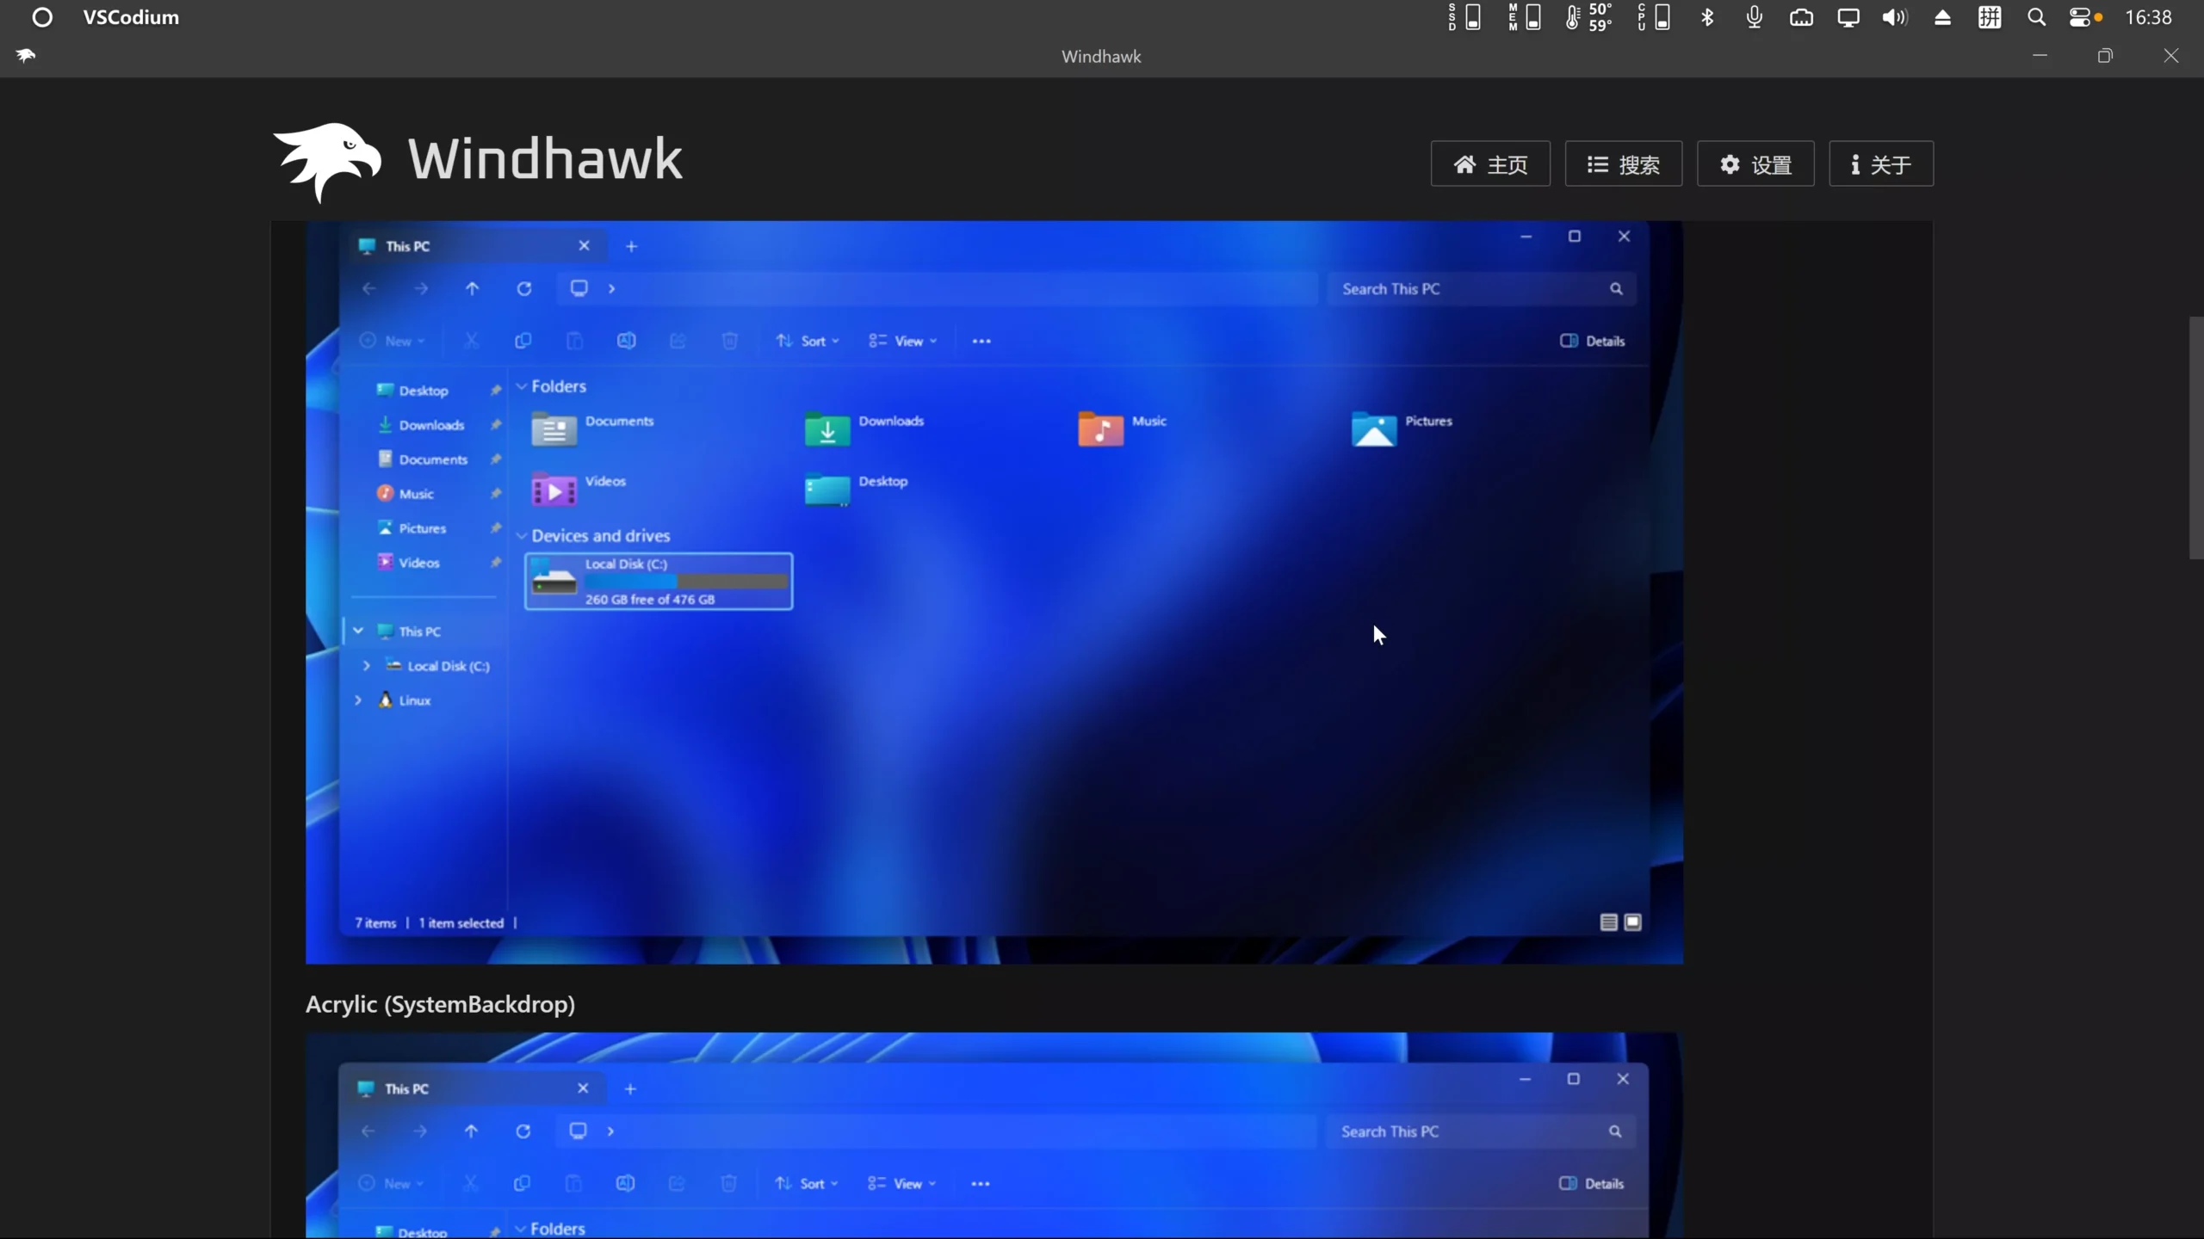Switch to thumbnail view in the status bar
The height and width of the screenshot is (1239, 2204).
(1633, 922)
